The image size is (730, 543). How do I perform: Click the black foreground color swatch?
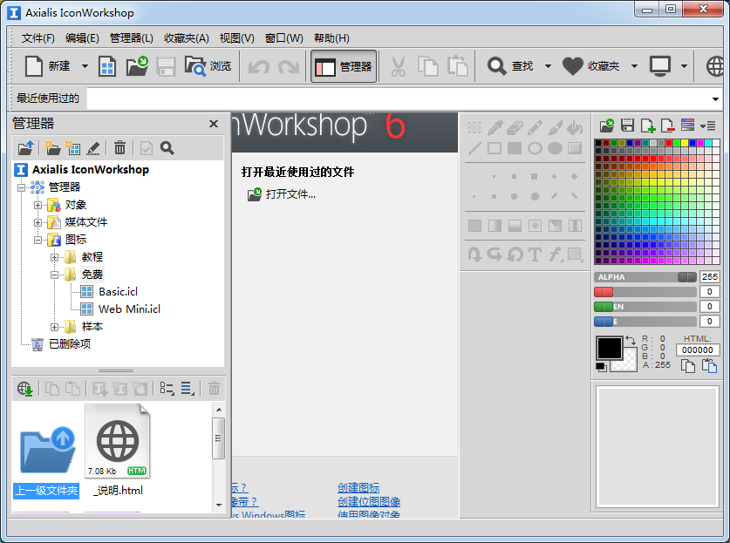point(610,348)
